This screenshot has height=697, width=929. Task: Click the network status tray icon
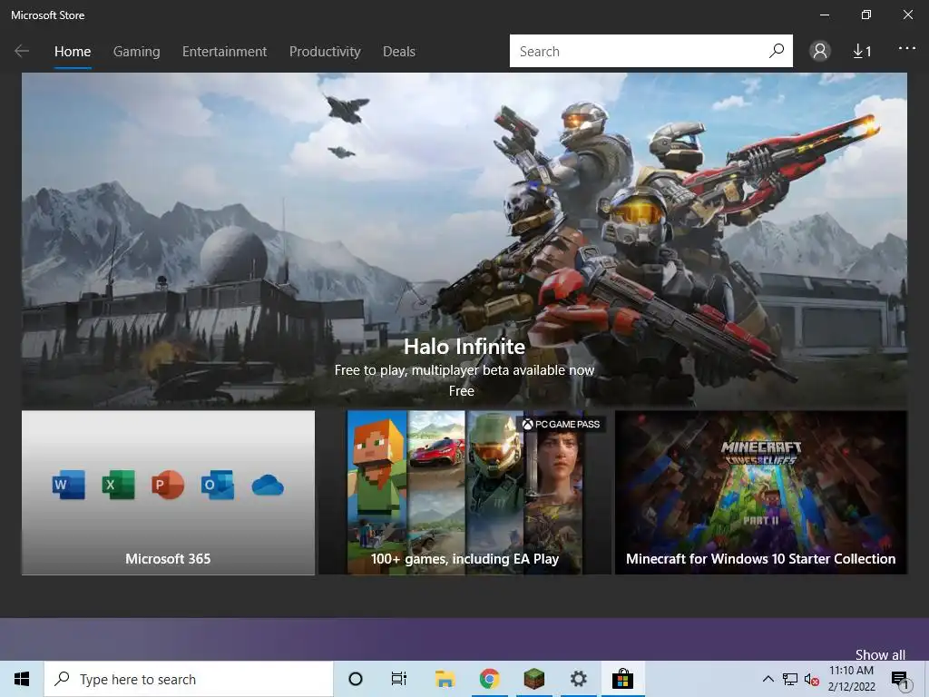pos(790,679)
